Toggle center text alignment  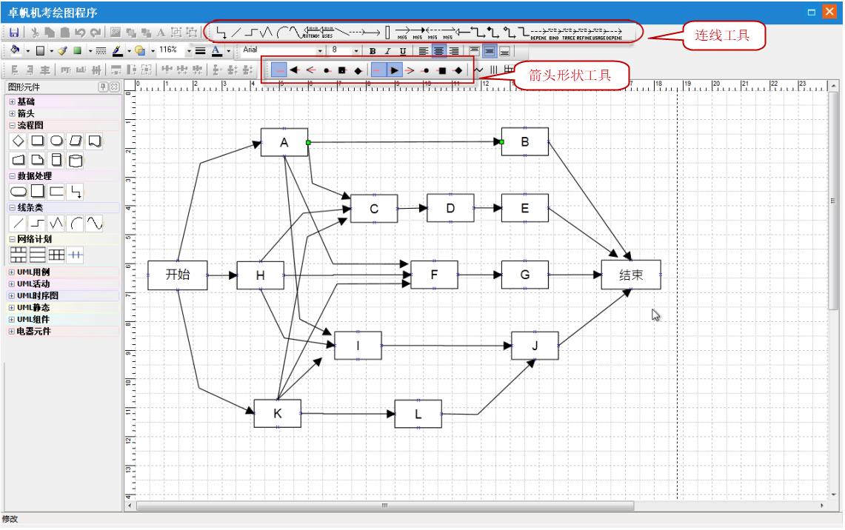pyautogui.click(x=438, y=51)
